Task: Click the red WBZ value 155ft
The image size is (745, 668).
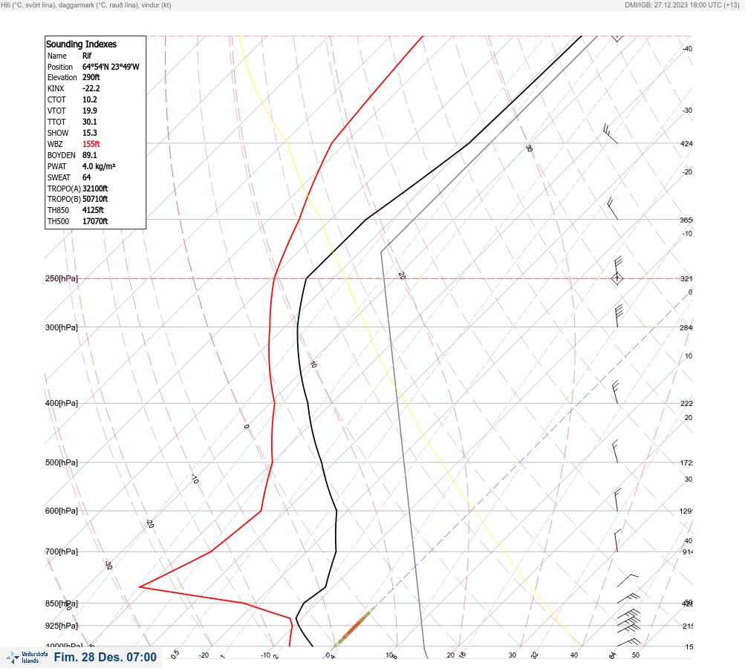Action: point(91,144)
